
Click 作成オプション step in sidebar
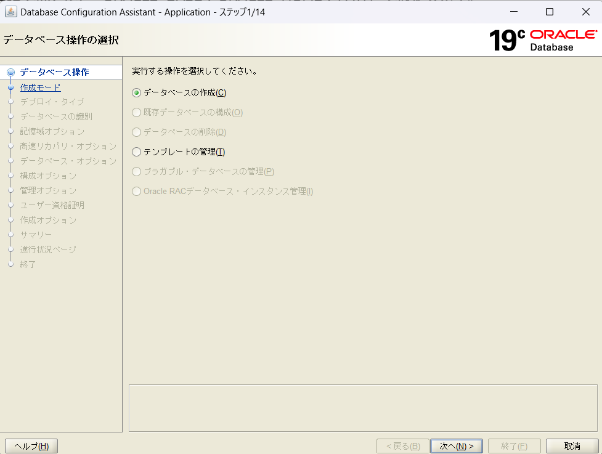coord(49,220)
